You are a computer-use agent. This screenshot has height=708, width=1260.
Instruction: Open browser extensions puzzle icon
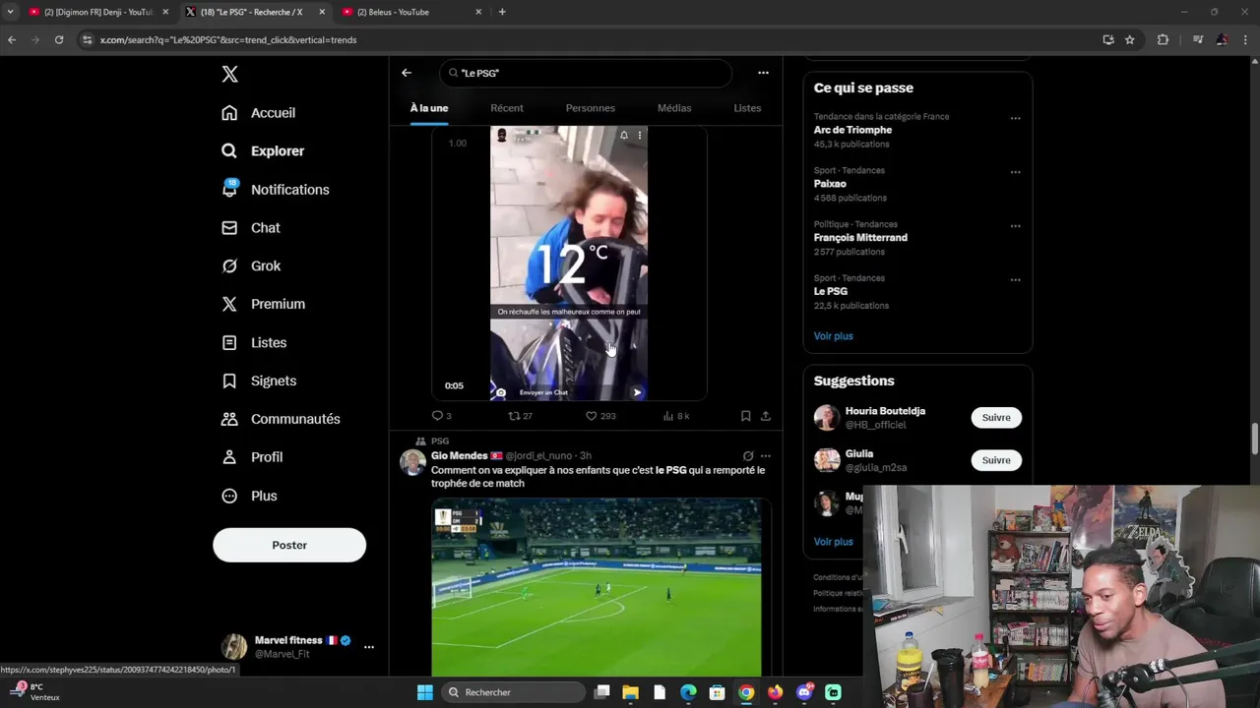click(x=1163, y=40)
